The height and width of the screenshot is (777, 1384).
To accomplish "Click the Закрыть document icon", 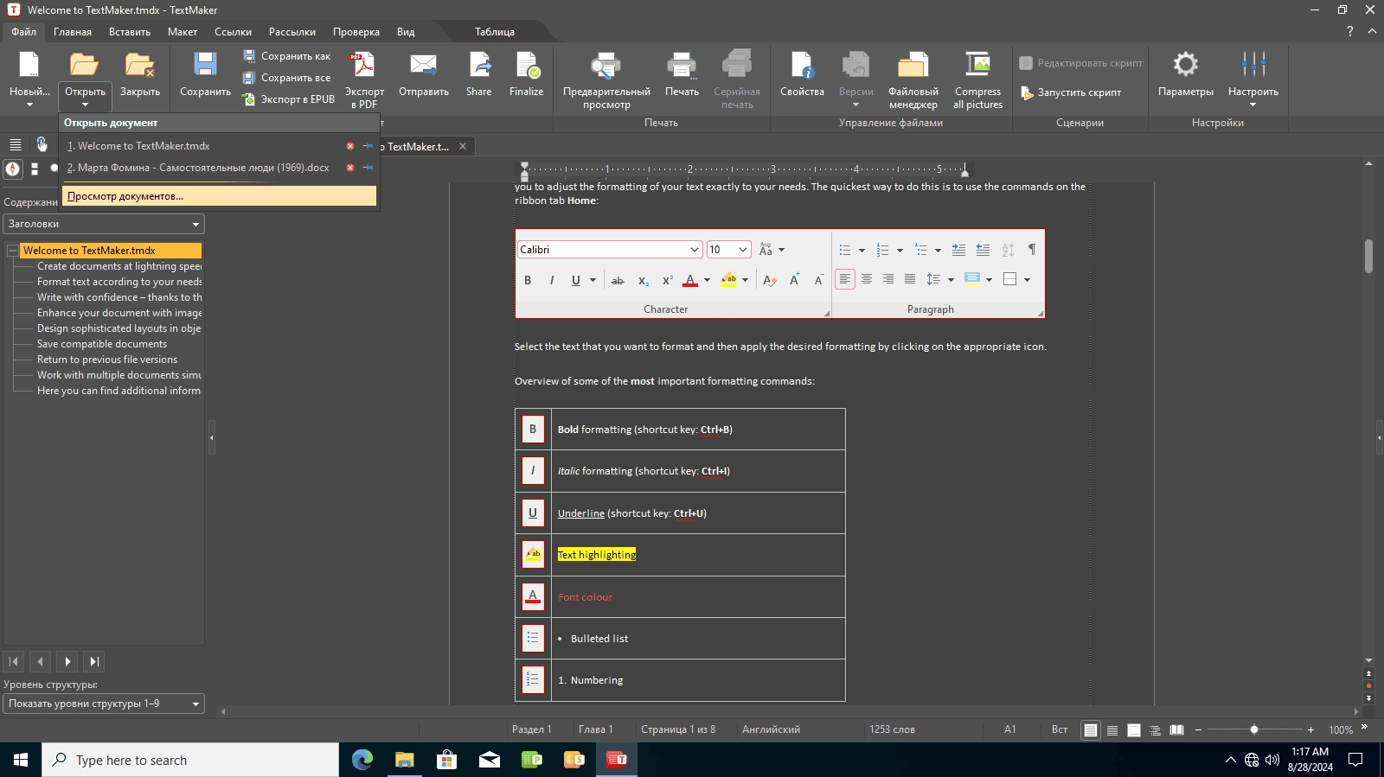I will coord(139,66).
